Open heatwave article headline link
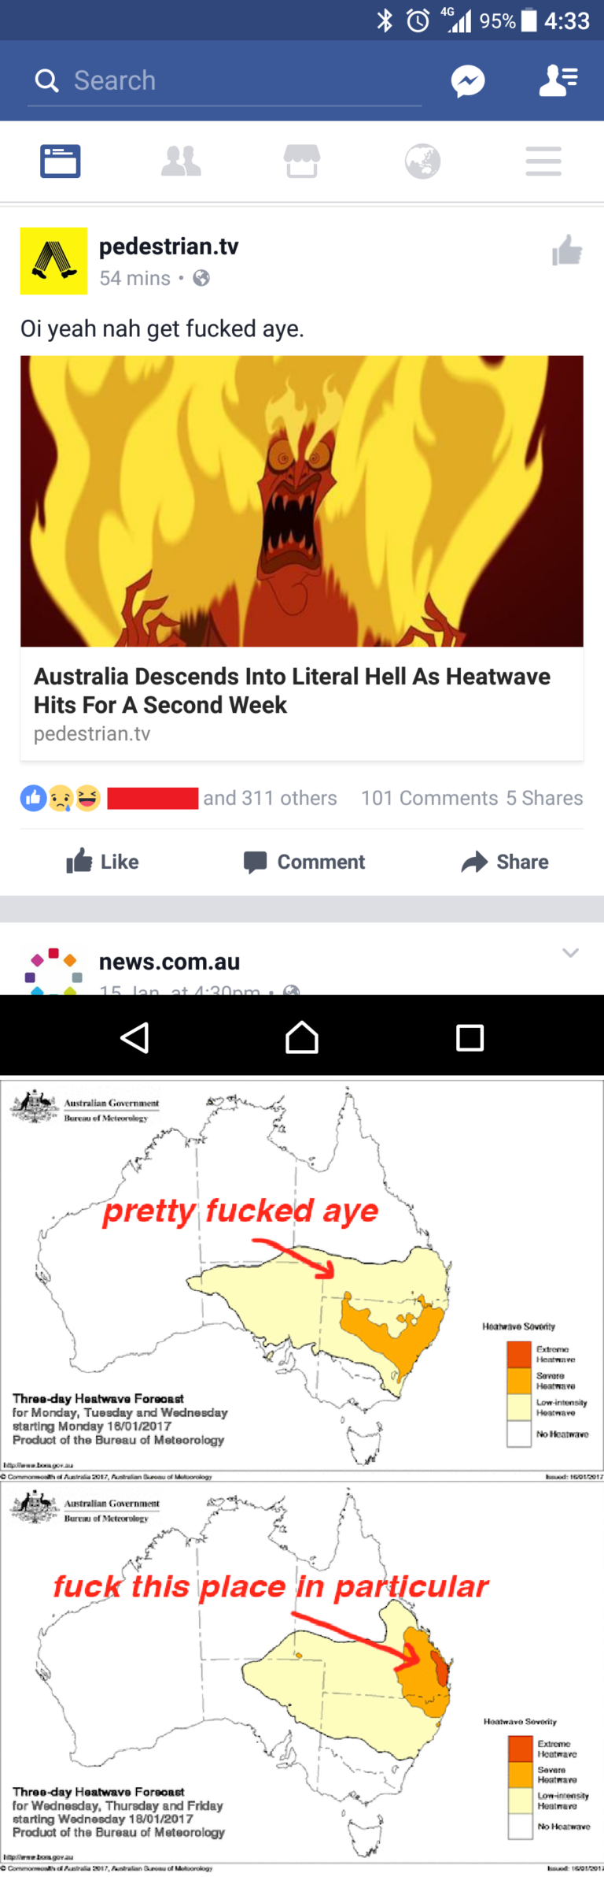The height and width of the screenshot is (1877, 604). 292,691
